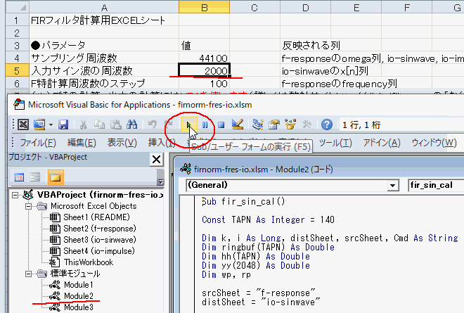
Task: Select Excel column D header
Action: click(x=305, y=8)
